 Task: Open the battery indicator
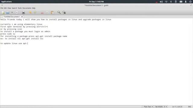(x=176, y=2)
